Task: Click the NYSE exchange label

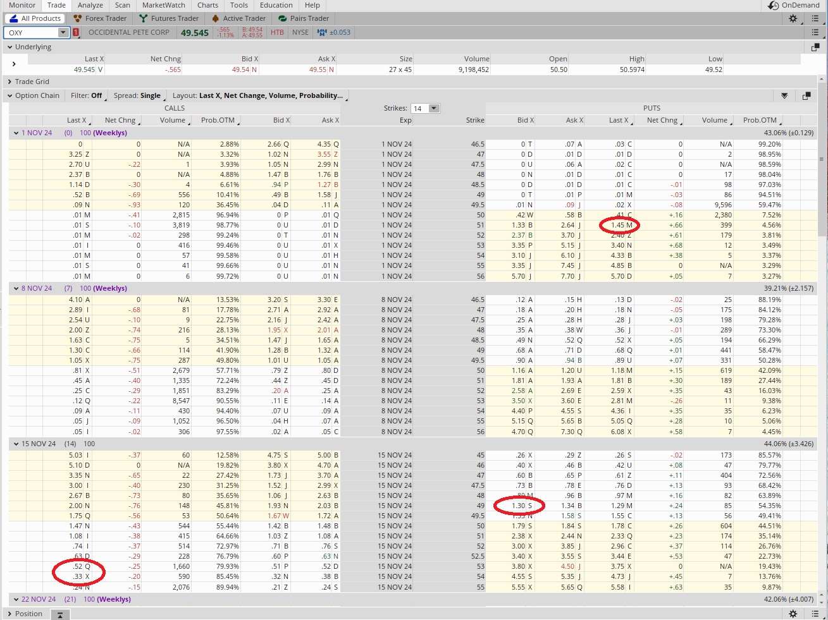Action: [300, 32]
